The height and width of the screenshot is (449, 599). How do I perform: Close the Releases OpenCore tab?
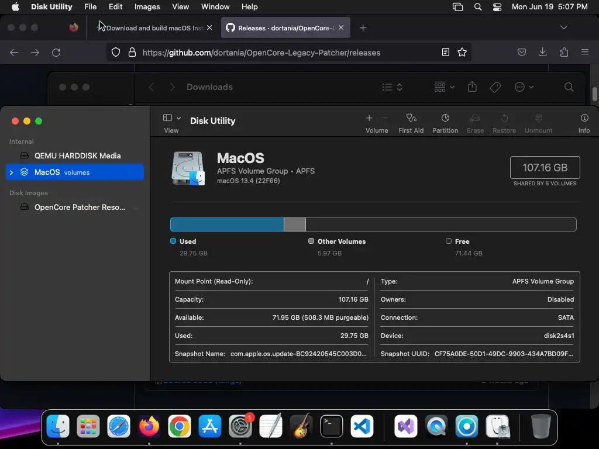pos(341,27)
